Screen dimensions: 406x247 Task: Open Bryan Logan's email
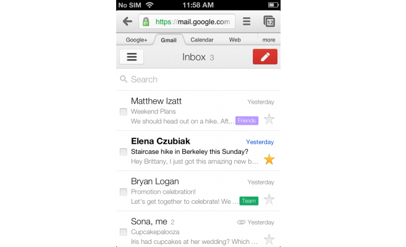[198, 191]
